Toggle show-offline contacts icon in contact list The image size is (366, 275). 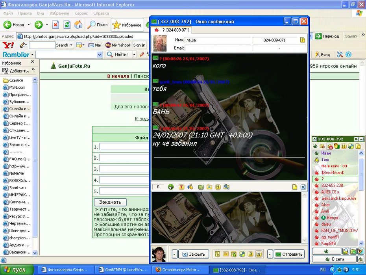329,146
